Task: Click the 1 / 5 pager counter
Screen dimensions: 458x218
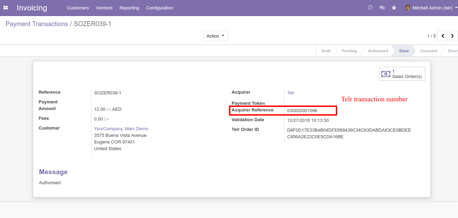Action: pyautogui.click(x=431, y=36)
